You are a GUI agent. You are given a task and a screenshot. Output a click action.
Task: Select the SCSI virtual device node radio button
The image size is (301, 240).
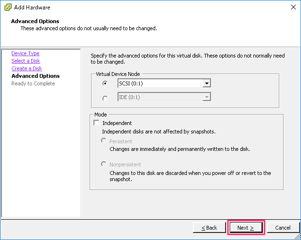click(105, 83)
